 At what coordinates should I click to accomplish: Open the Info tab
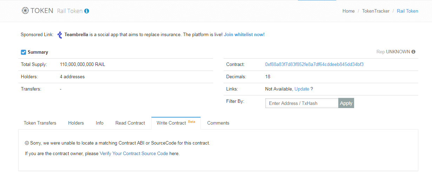click(100, 123)
